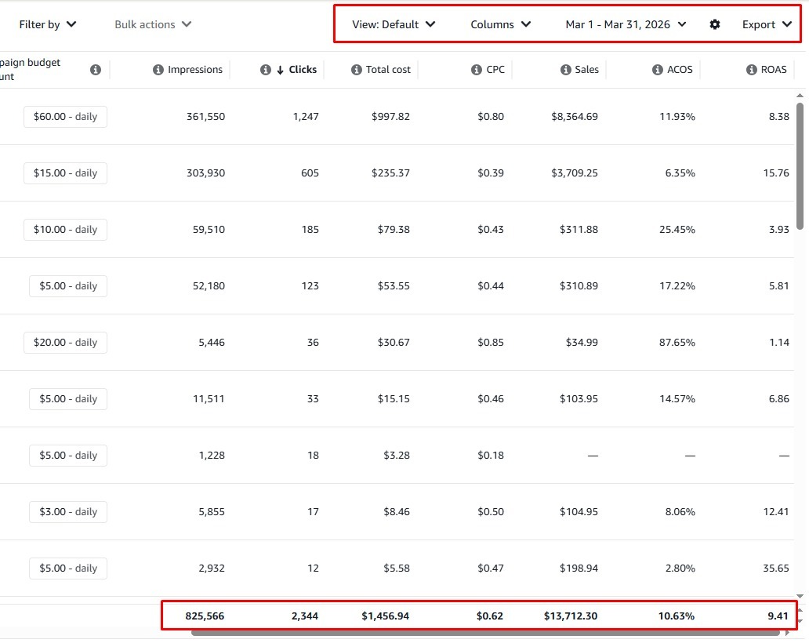Select the 15.76 ROAS cell
This screenshot has height=643, width=809.
point(777,173)
